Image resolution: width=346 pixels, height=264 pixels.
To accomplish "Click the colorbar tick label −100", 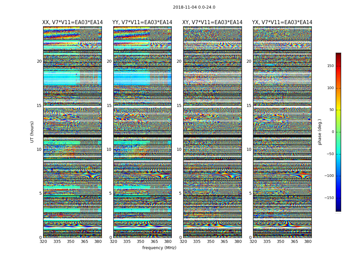I will 329,176.
